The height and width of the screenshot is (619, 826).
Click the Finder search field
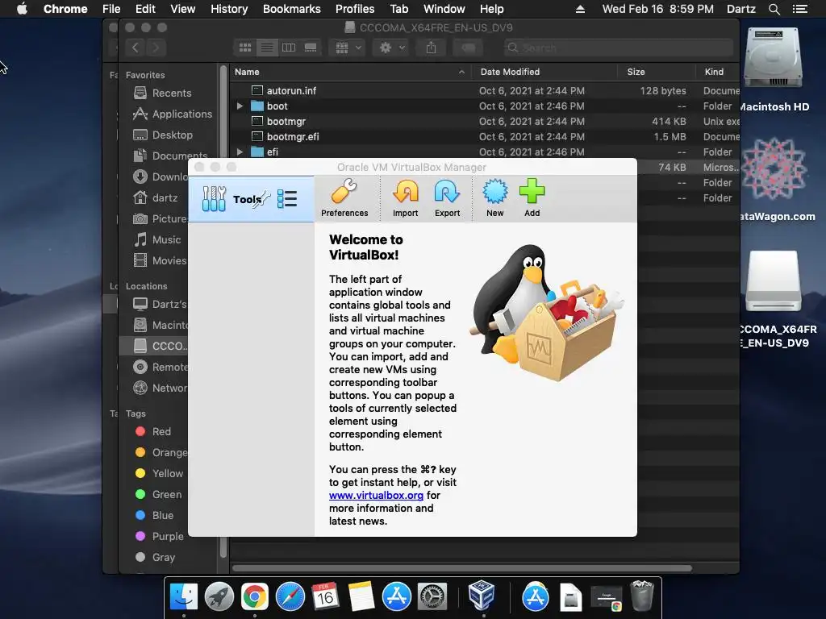point(618,48)
